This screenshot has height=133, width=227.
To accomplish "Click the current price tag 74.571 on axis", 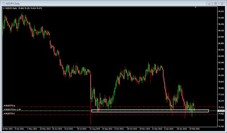I will pyautogui.click(x=221, y=111).
